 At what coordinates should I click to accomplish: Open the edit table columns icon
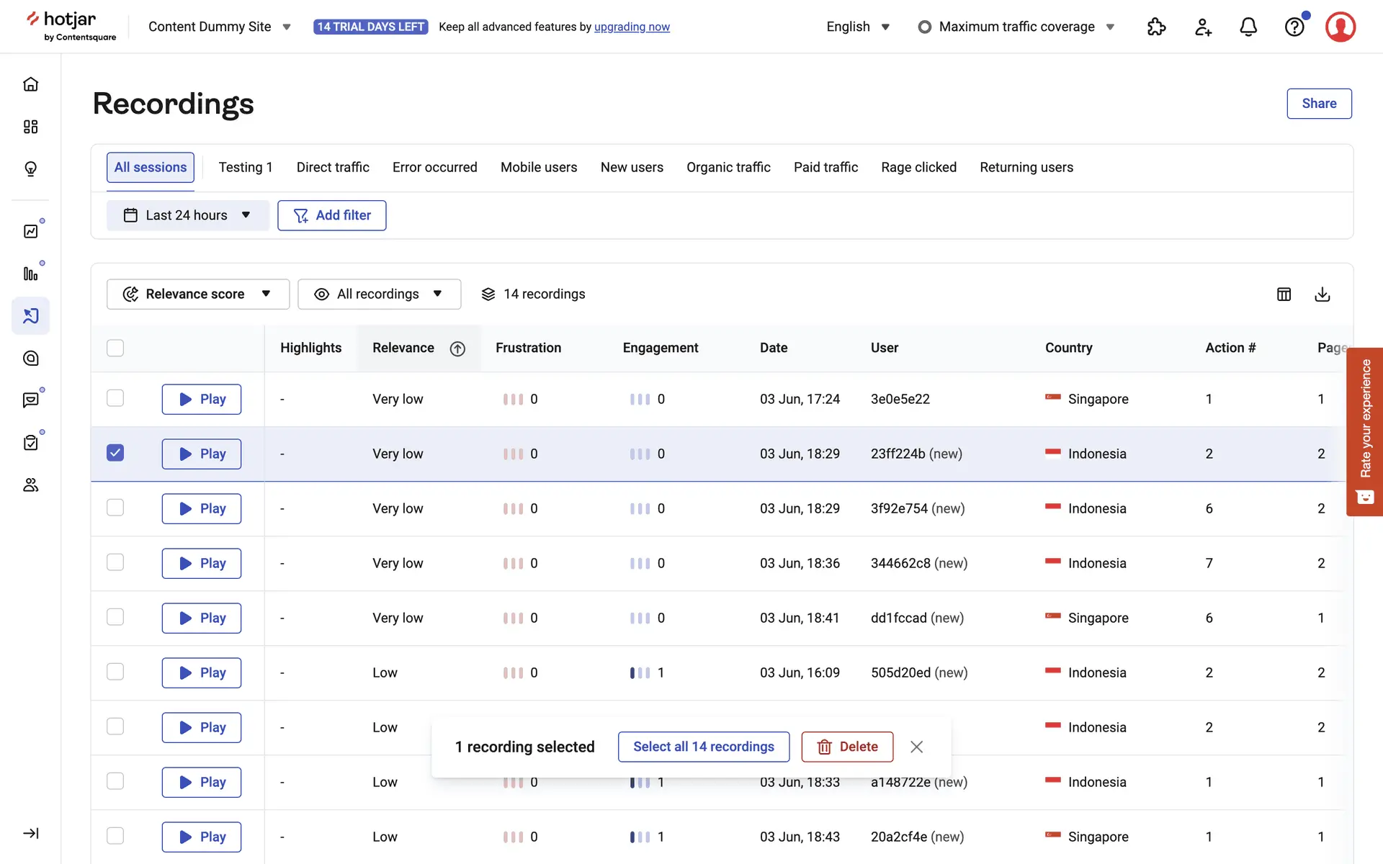(x=1284, y=294)
